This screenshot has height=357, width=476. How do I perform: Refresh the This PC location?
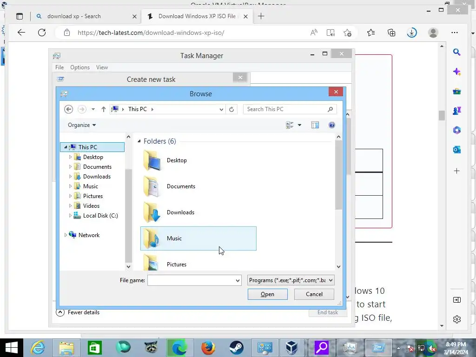click(231, 109)
